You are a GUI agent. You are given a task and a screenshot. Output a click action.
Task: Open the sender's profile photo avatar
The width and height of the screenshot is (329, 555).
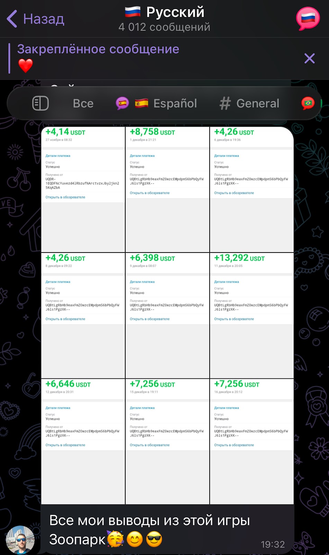click(20, 540)
